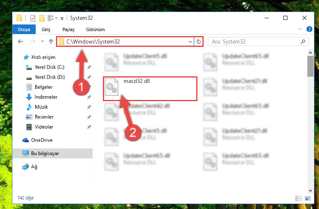Expand the address bar history dropdown
The image size is (319, 209).
point(190,42)
